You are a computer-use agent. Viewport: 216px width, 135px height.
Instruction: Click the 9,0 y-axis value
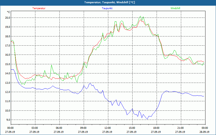tap(8, 120)
